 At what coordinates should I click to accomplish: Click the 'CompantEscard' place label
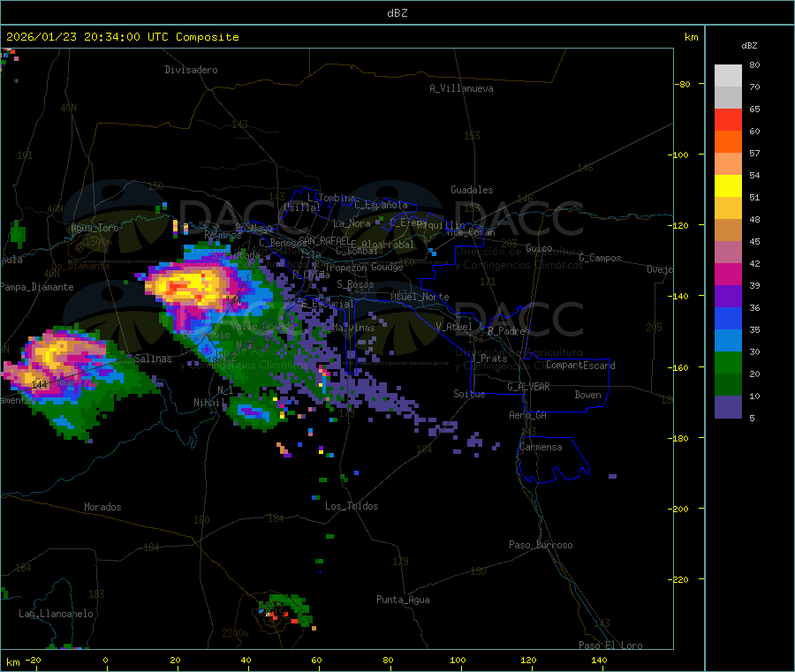[x=580, y=366]
